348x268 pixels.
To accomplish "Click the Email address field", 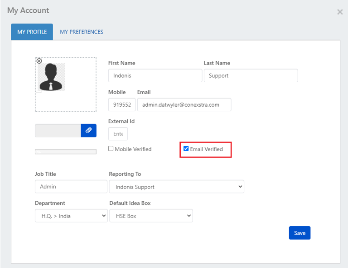I will pyautogui.click(x=184, y=104).
